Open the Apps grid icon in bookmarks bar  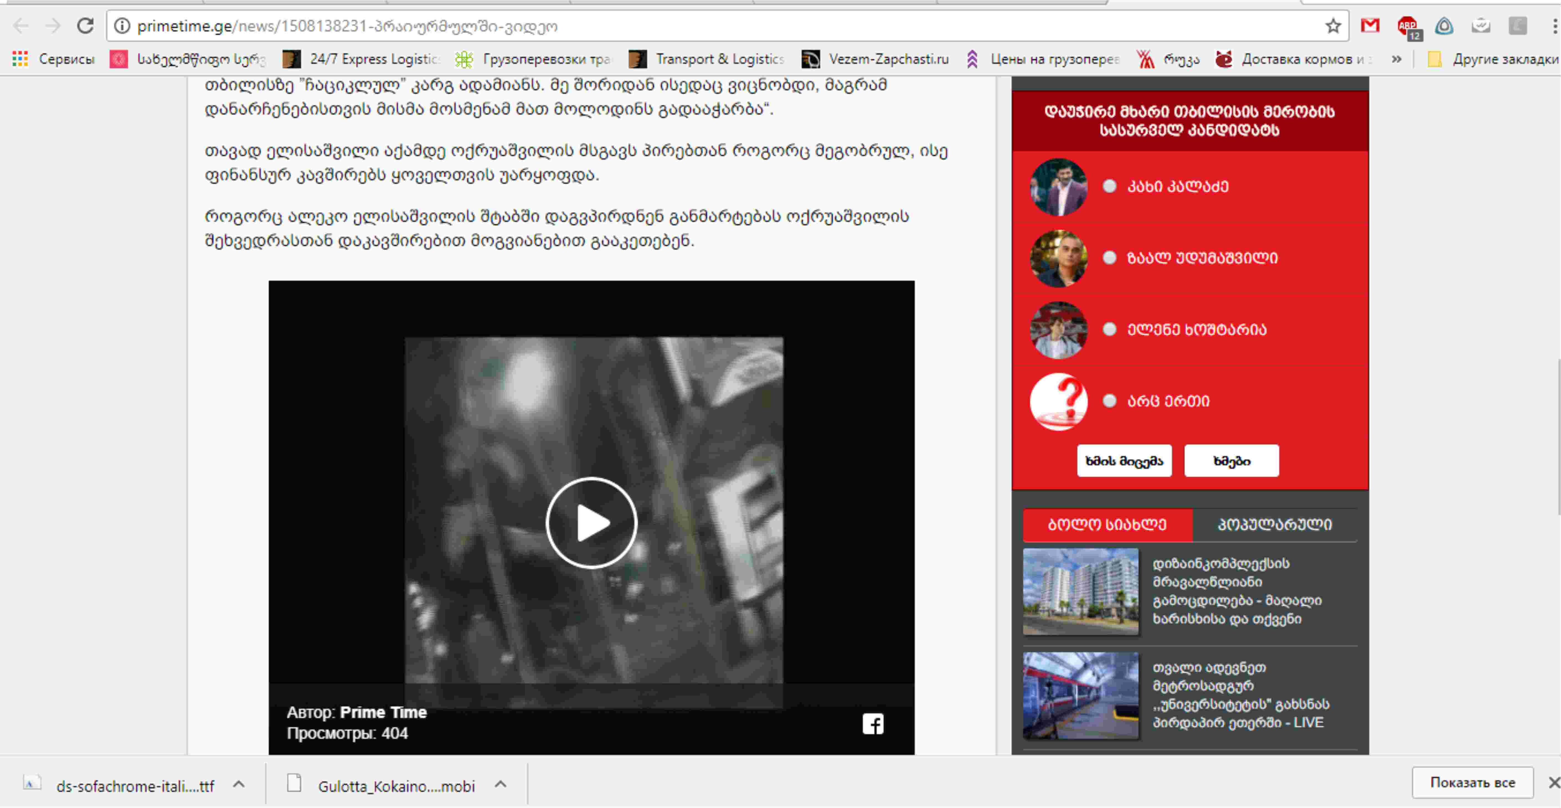coord(20,59)
